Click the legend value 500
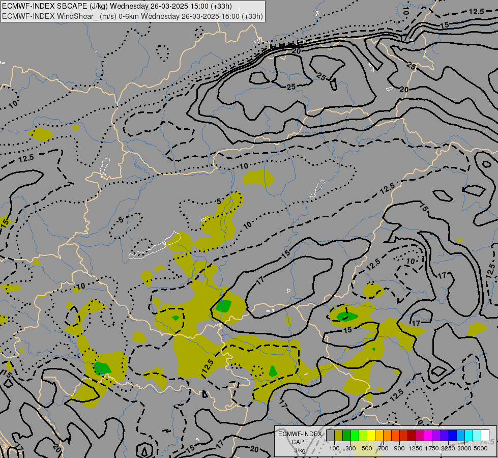Image resolution: width=498 pixels, height=458 pixels. click(367, 448)
